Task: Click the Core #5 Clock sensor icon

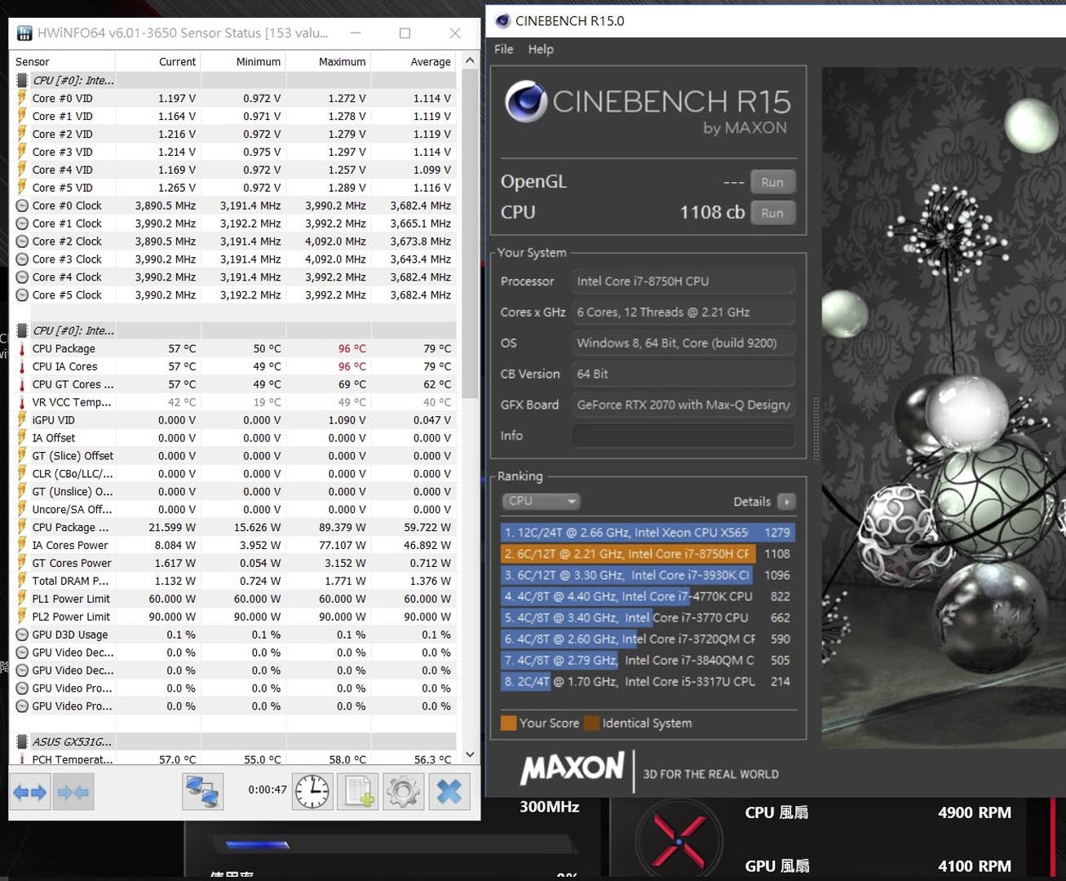Action: [x=22, y=294]
